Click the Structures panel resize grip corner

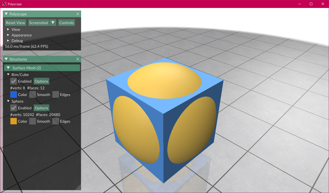coord(78,187)
